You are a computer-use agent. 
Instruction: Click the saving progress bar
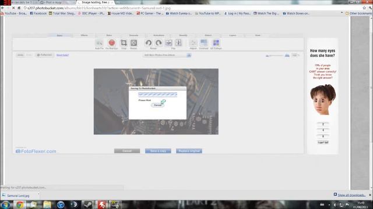[x=158, y=95]
